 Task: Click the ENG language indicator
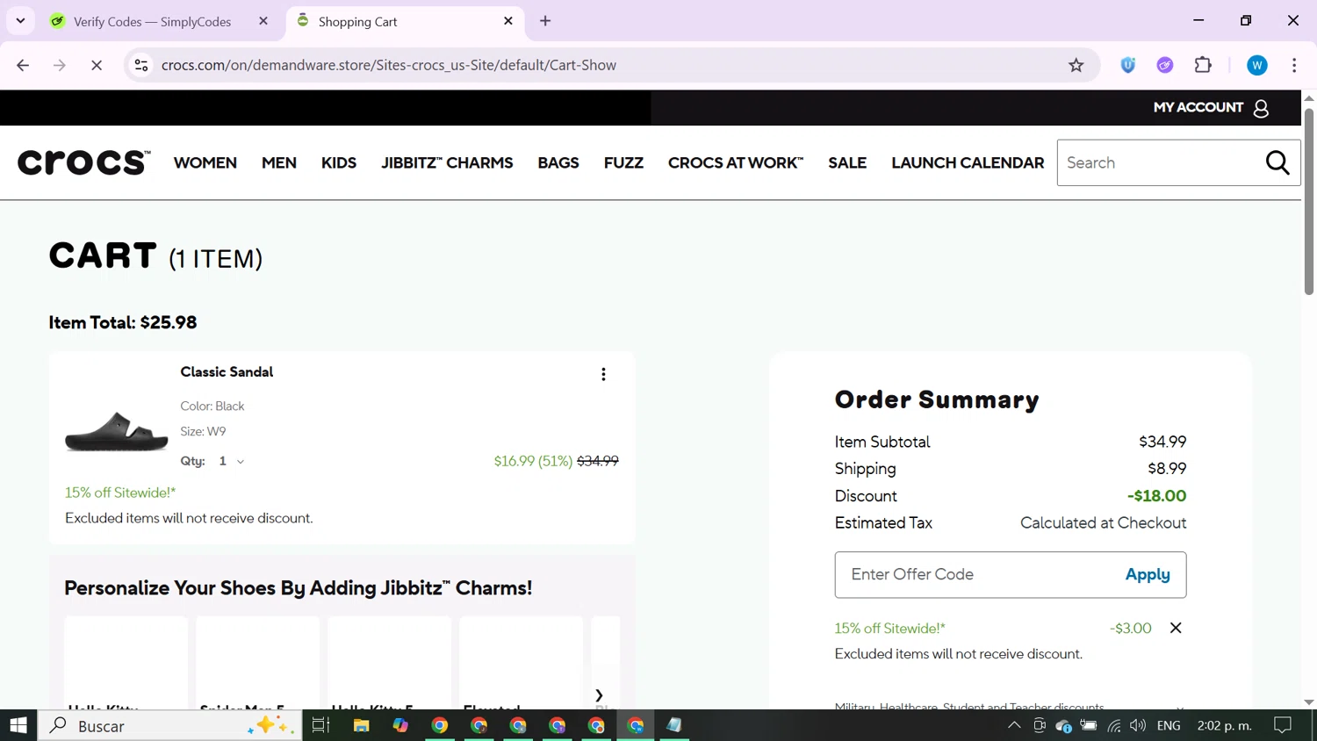1169,725
